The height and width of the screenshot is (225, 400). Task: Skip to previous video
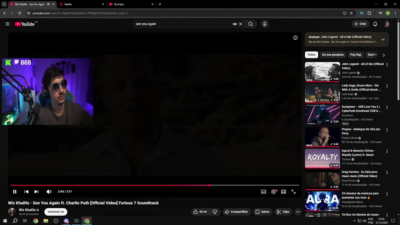pos(26,192)
